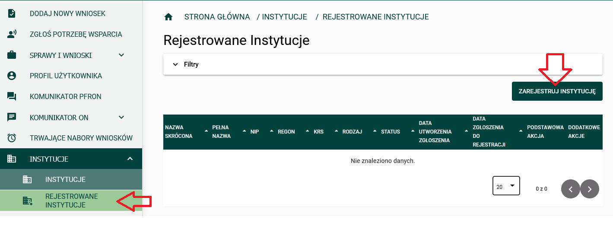Click the building icon beside the expanded Instytucje menu
The width and height of the screenshot is (613, 236).
(x=12, y=159)
